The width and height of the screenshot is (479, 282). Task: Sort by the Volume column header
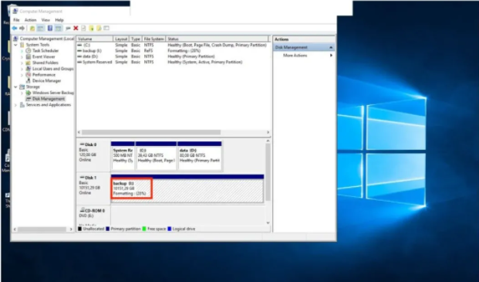pos(95,39)
